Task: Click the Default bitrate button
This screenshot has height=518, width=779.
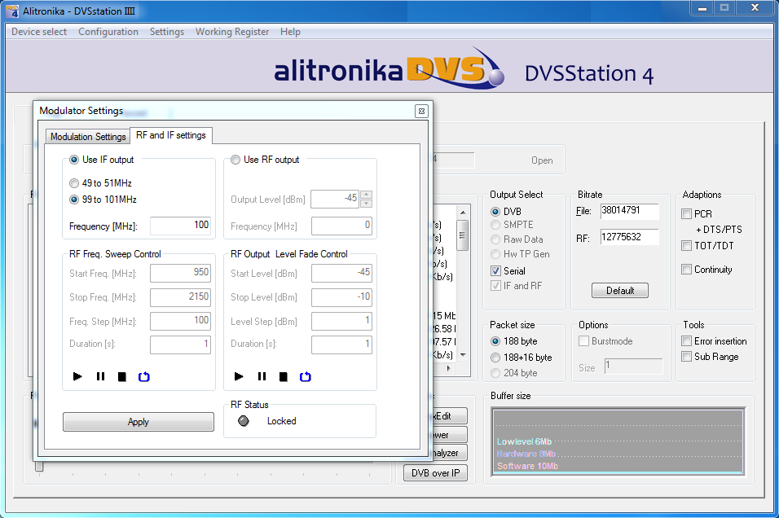Action: [x=620, y=291]
